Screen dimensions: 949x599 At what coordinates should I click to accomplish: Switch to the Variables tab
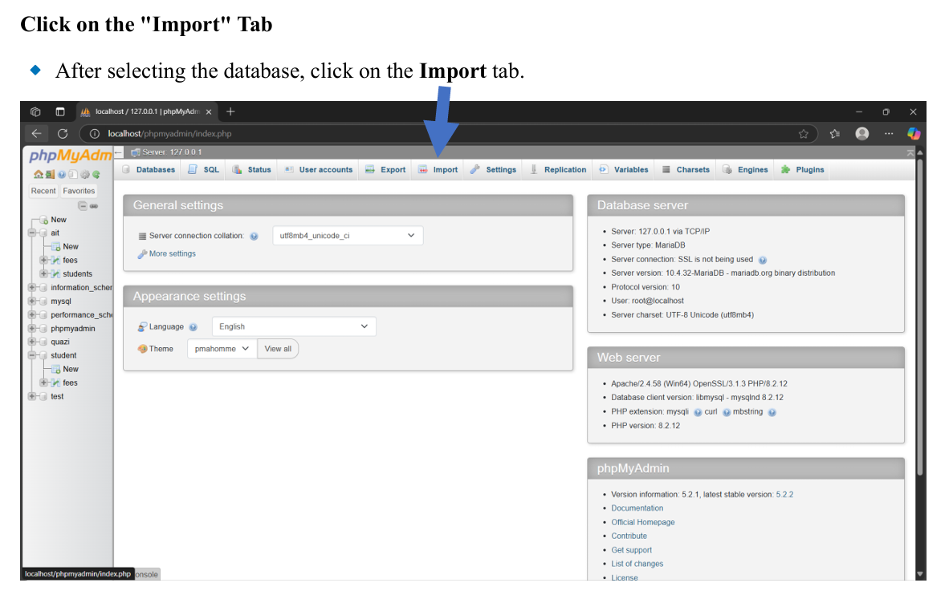click(624, 170)
